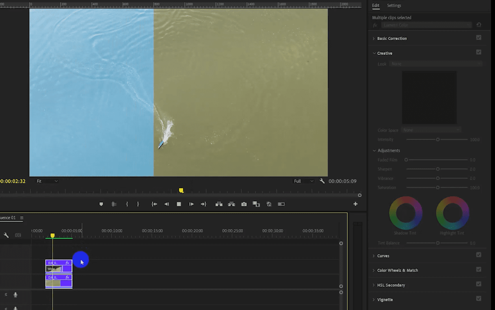The width and height of the screenshot is (495, 310).
Task: Click the Intensity slider
Action: click(x=437, y=139)
